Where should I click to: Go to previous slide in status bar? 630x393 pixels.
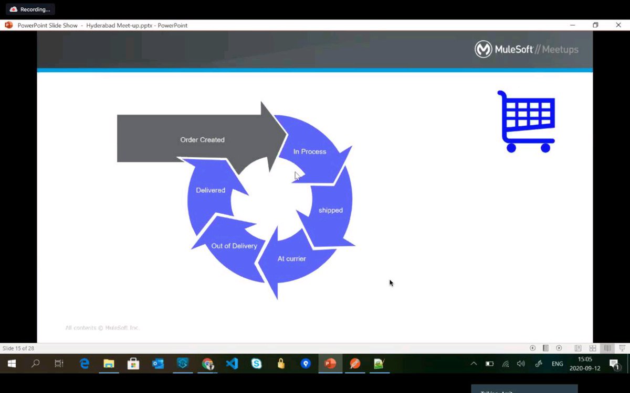(x=532, y=348)
